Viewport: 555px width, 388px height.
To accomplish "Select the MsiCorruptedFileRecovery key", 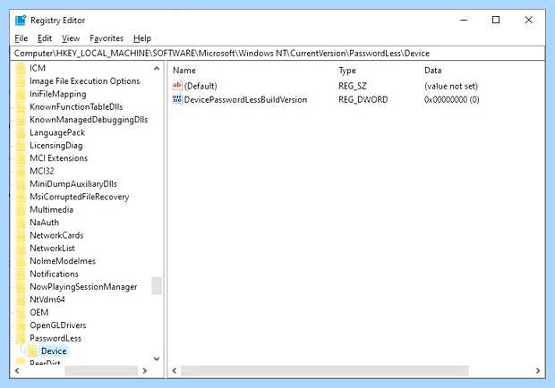I will point(80,197).
